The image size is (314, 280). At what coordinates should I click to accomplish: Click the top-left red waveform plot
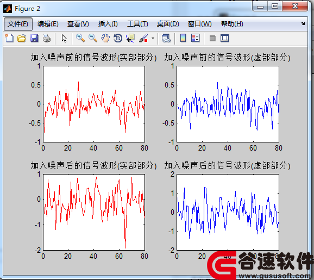pos(94,104)
